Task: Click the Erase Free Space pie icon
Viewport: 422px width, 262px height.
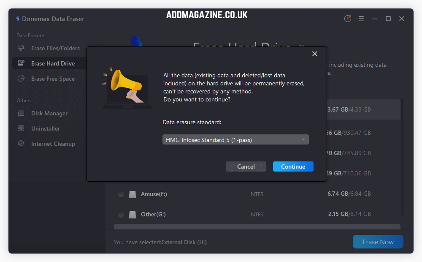Action: (21, 79)
